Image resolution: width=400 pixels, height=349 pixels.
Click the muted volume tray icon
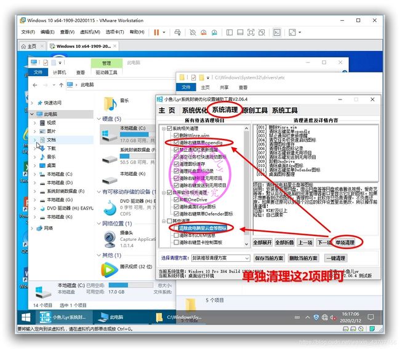point(333,317)
